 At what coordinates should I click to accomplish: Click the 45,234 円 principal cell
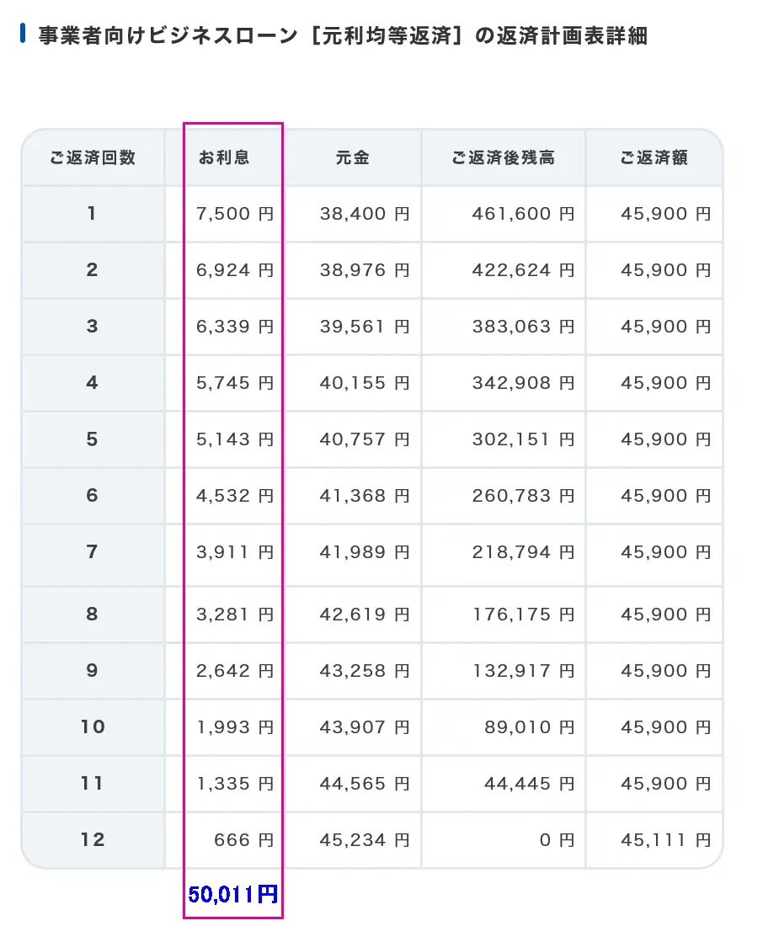click(x=353, y=840)
